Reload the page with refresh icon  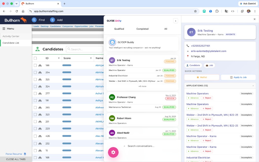17,11
